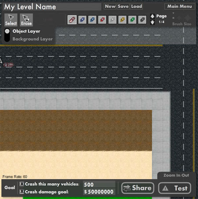Select the yellow car in the palette
The width and height of the screenshot is (198, 199).
(x=122, y=19)
